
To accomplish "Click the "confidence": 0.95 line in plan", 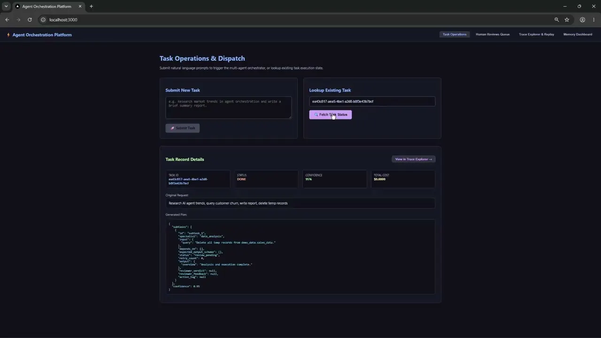I will click(186, 286).
